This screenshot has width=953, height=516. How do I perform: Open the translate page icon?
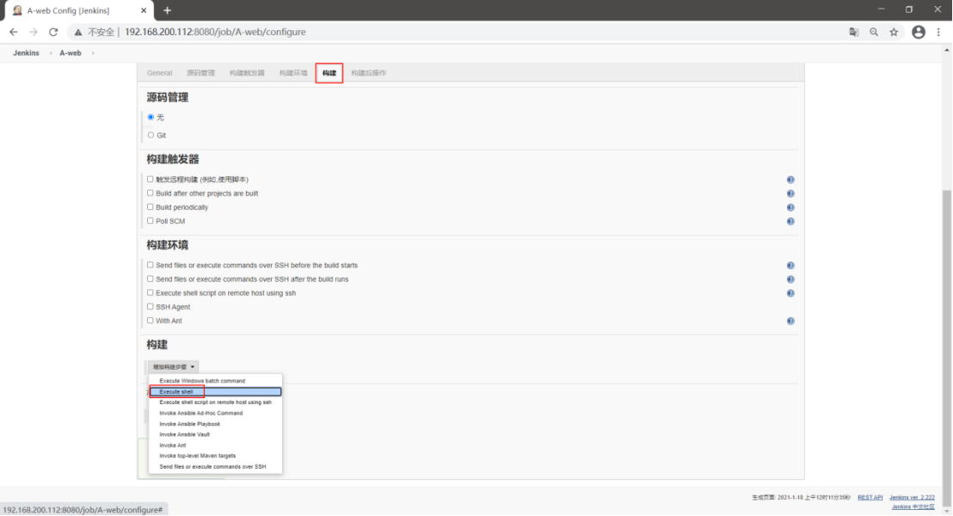click(x=854, y=32)
